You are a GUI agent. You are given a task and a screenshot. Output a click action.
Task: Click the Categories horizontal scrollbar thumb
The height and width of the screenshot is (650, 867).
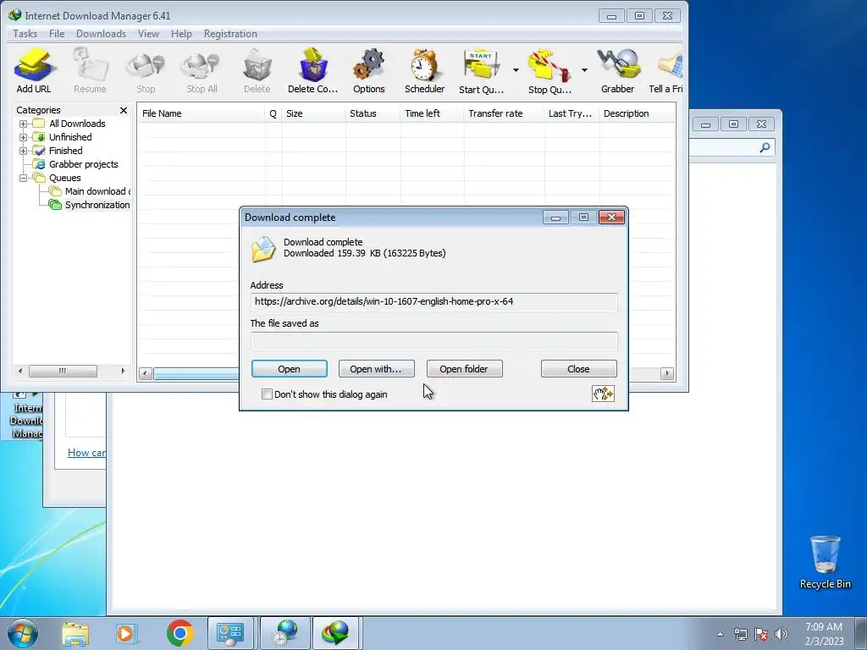click(63, 371)
